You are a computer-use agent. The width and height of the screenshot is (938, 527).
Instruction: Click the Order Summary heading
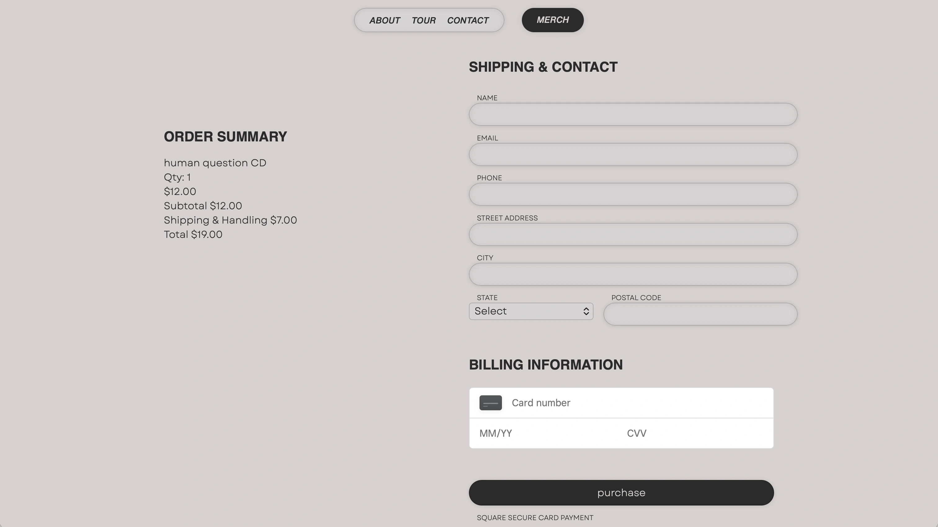click(226, 136)
